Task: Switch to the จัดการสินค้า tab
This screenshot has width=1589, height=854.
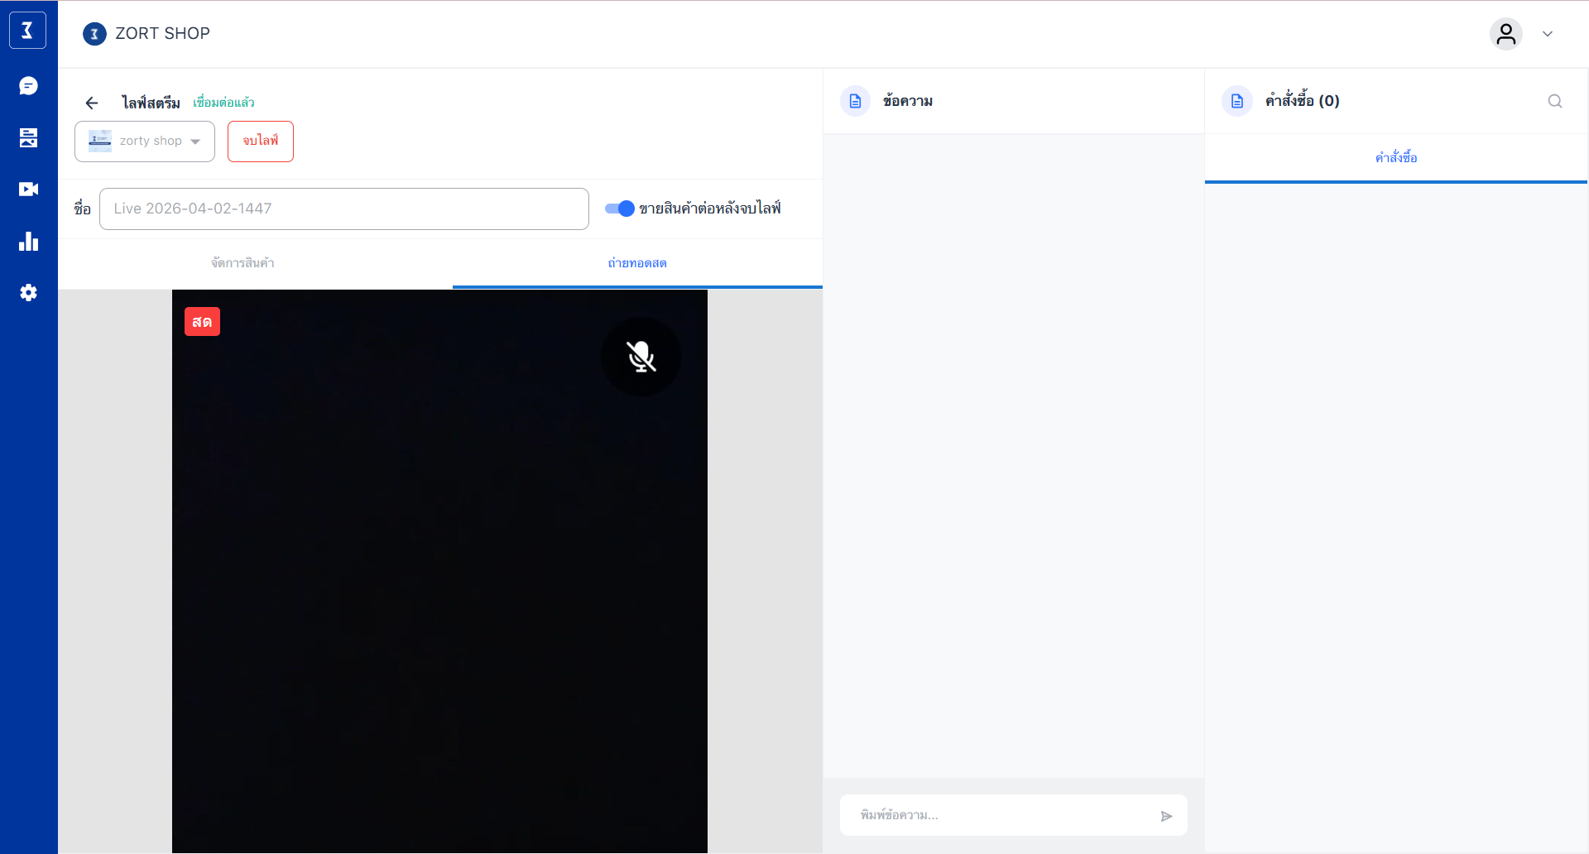Action: tap(242, 263)
